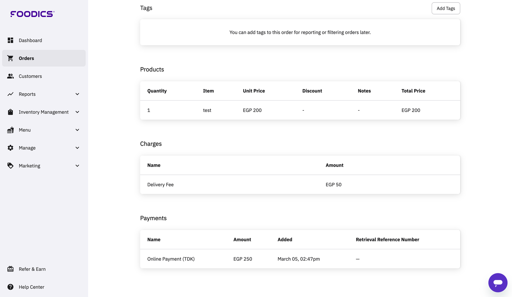Click the Total Price column header
The width and height of the screenshot is (512, 297).
(x=413, y=91)
